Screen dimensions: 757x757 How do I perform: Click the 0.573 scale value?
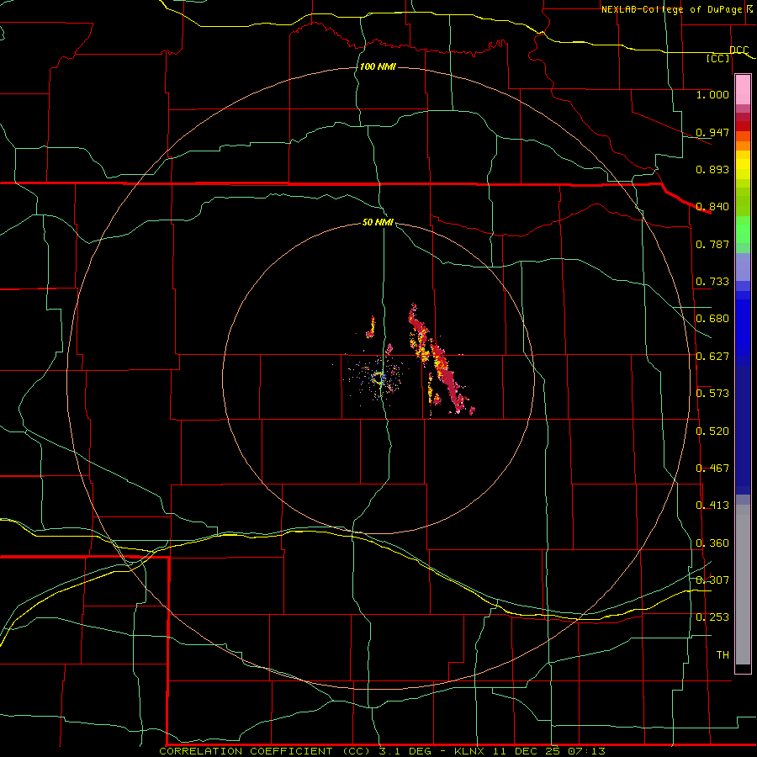(x=712, y=394)
